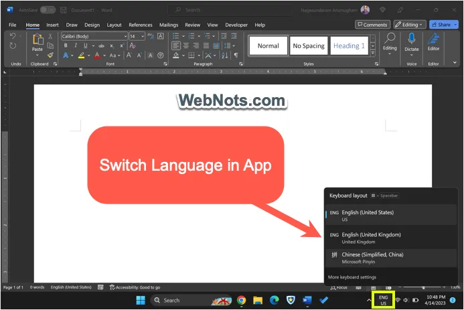Click the Subscript icon
The height and width of the screenshot is (310, 464).
(x=112, y=46)
